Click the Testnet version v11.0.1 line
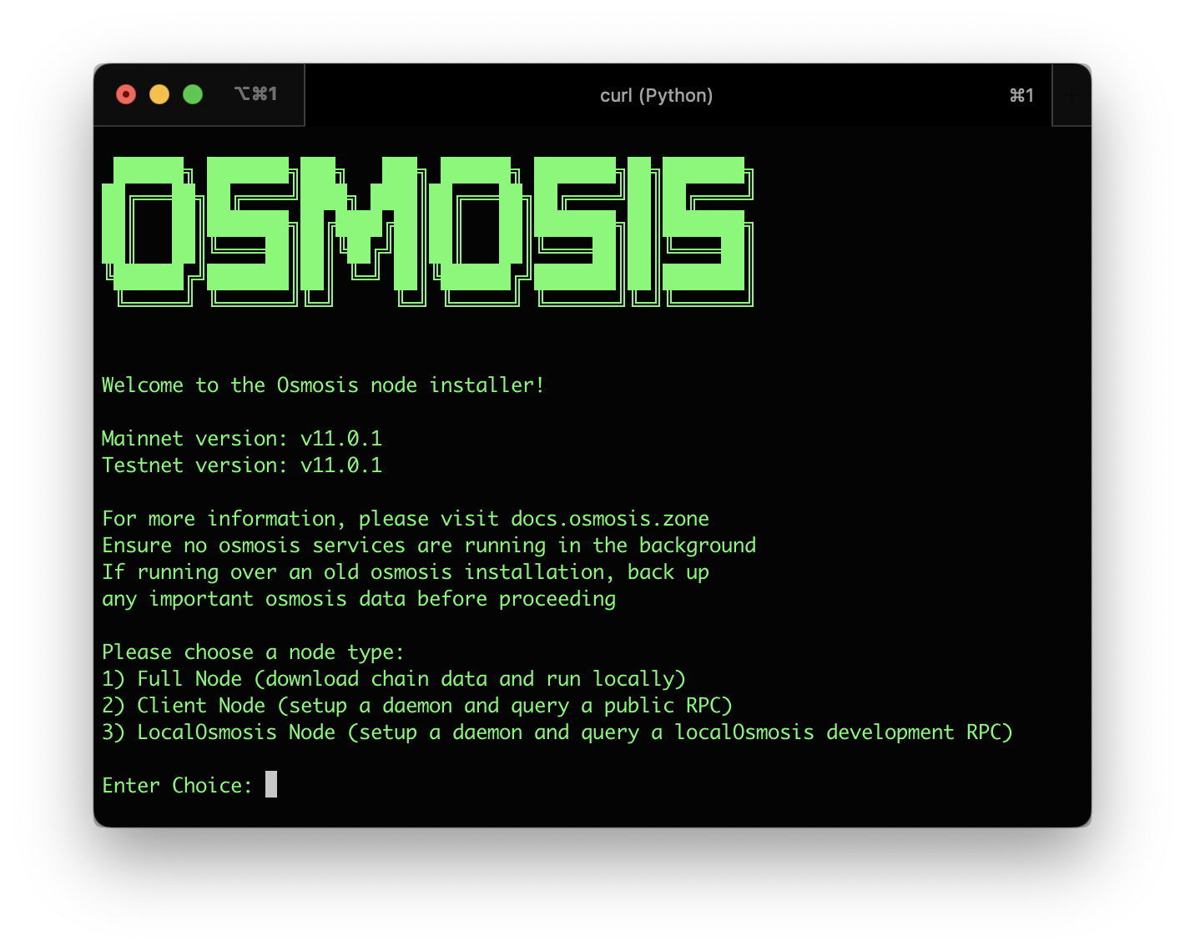The height and width of the screenshot is (951, 1185). click(242, 465)
